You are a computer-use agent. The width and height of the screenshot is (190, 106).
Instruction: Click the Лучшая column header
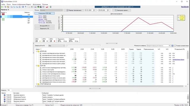(131, 49)
